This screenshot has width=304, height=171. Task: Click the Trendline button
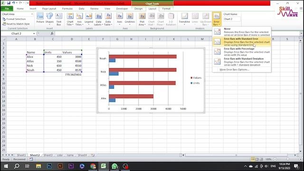pyautogui.click(x=184, y=19)
